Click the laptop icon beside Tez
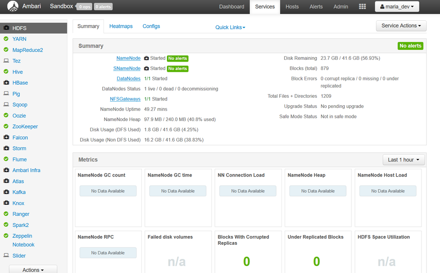 [x=6, y=61]
